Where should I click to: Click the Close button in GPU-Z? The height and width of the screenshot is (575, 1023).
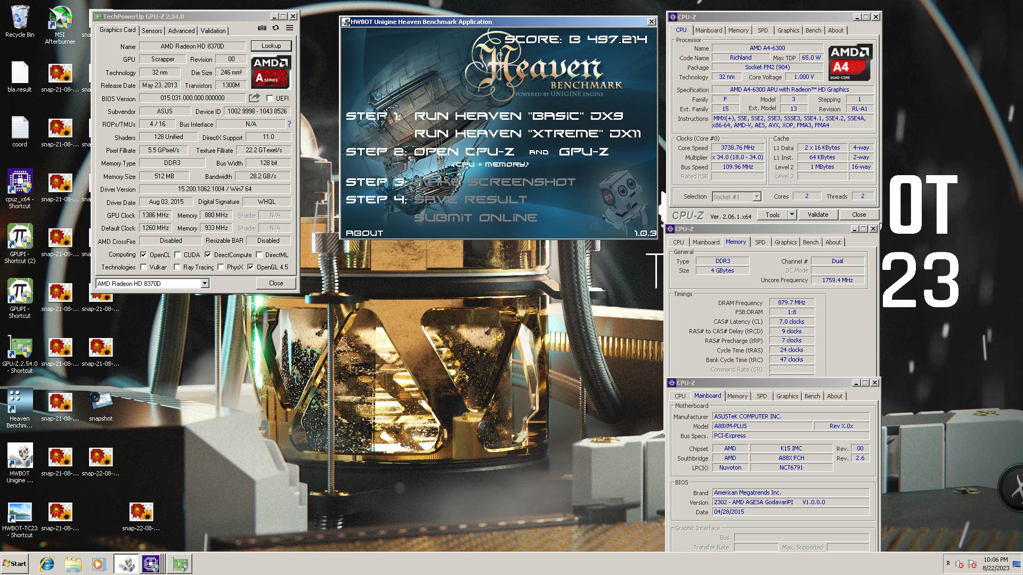(x=276, y=283)
